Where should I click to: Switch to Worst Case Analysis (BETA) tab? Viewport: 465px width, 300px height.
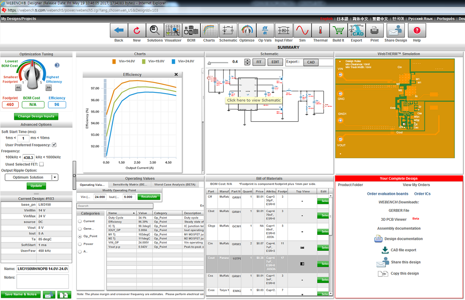[174, 184]
